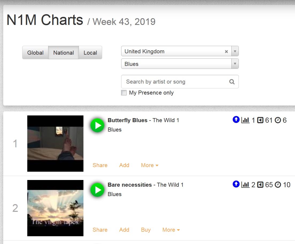The height and width of the screenshot is (244, 295).
Task: Click previous position icon on Bare necessities row
Action: tap(260, 185)
